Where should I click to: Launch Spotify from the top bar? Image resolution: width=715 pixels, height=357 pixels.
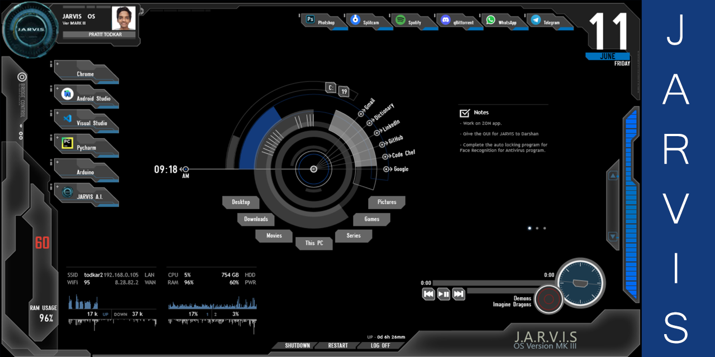pos(401,20)
